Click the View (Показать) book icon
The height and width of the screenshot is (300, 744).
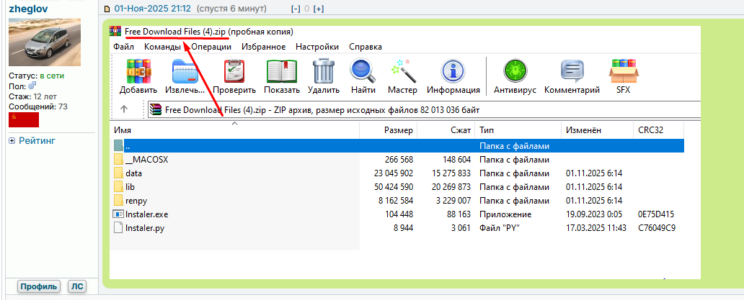(x=281, y=72)
